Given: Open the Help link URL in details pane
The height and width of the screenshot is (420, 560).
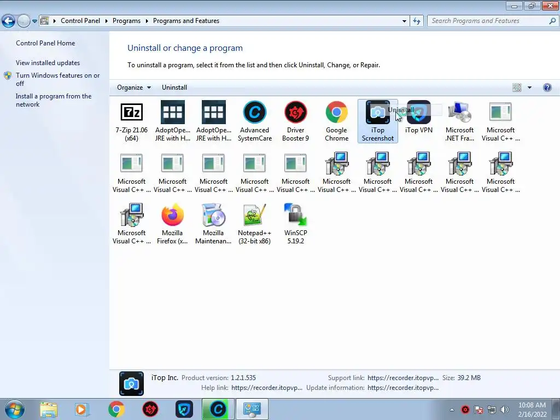Looking at the screenshot, I should (267, 388).
